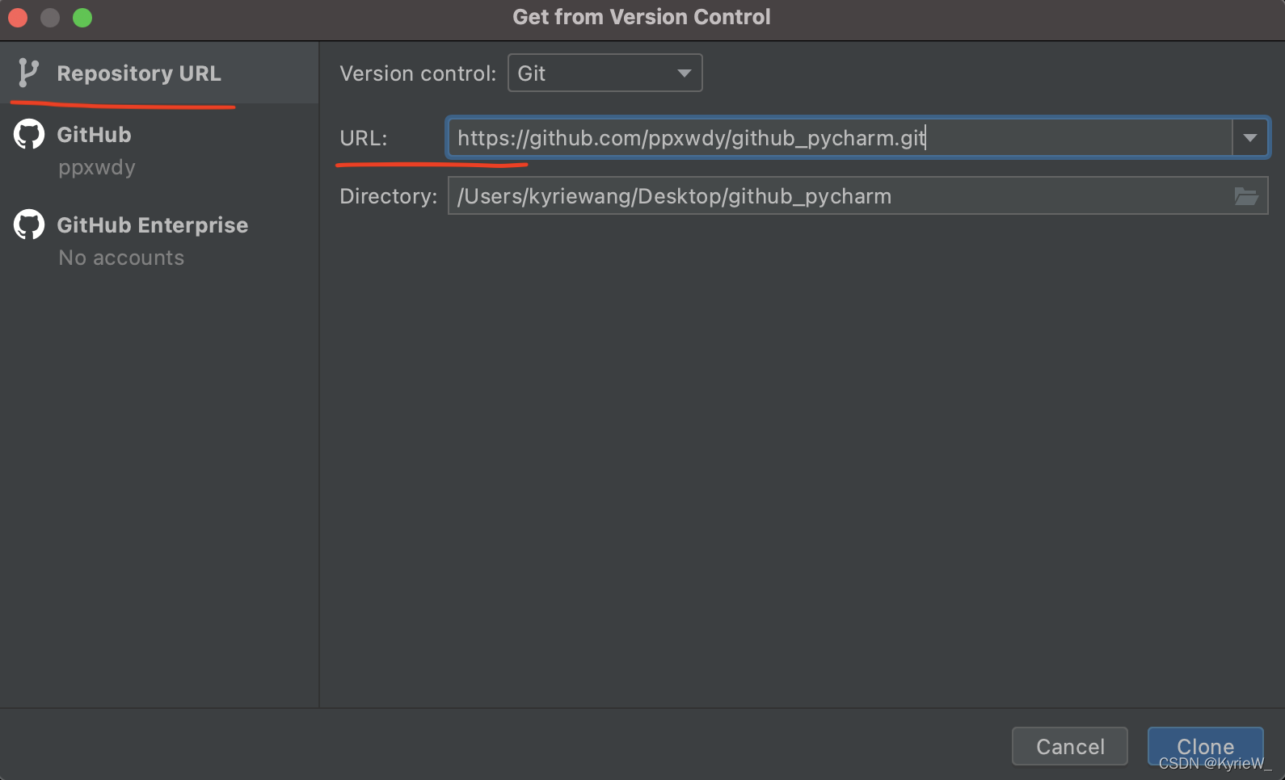Viewport: 1285px width, 780px height.
Task: Click the arrow in Version control selector
Action: tap(684, 73)
